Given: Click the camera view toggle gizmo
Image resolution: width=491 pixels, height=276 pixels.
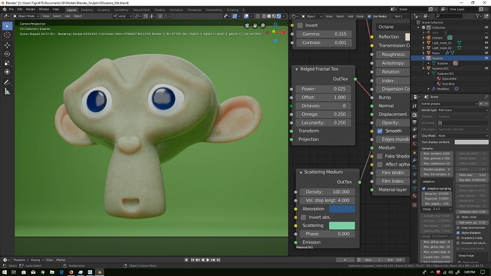Looking at the screenshot, I should [x=247, y=25].
